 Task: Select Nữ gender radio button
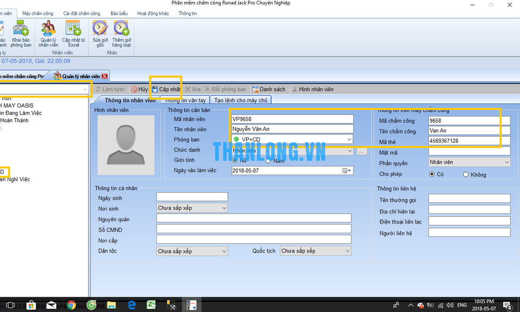coord(235,161)
